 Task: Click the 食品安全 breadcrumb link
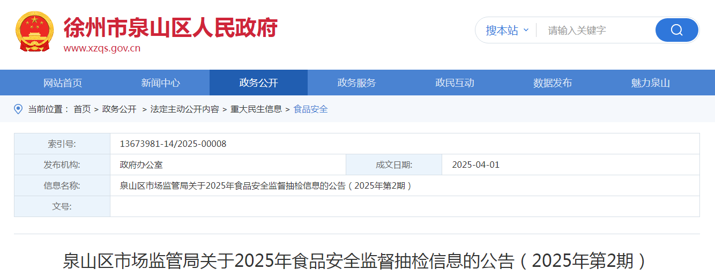(311, 109)
